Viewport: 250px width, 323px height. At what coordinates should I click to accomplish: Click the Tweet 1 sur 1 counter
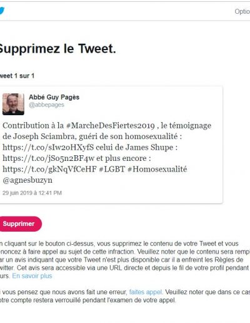[17, 76]
